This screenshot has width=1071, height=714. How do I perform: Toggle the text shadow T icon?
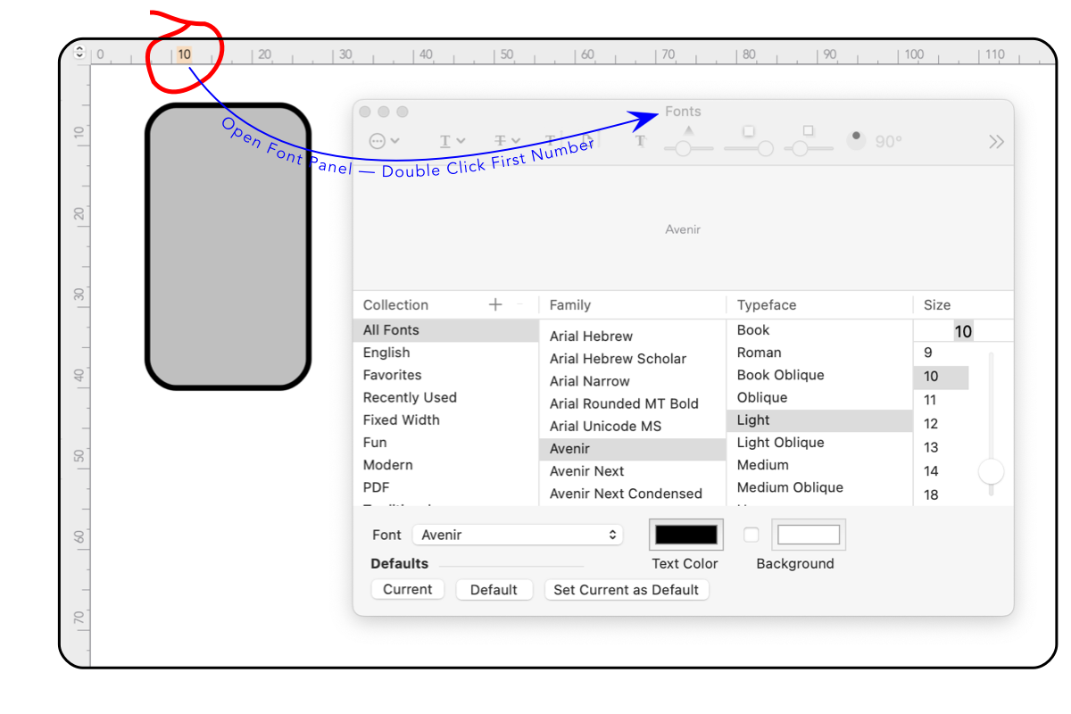coord(641,141)
